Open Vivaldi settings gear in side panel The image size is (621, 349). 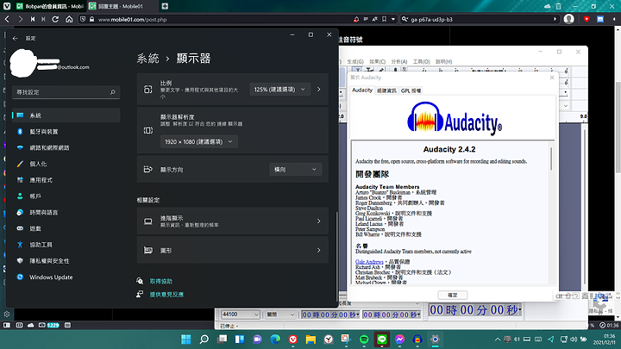7,314
